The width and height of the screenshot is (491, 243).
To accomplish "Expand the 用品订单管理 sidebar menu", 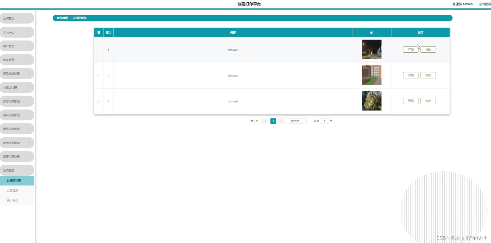I will 17,129.
